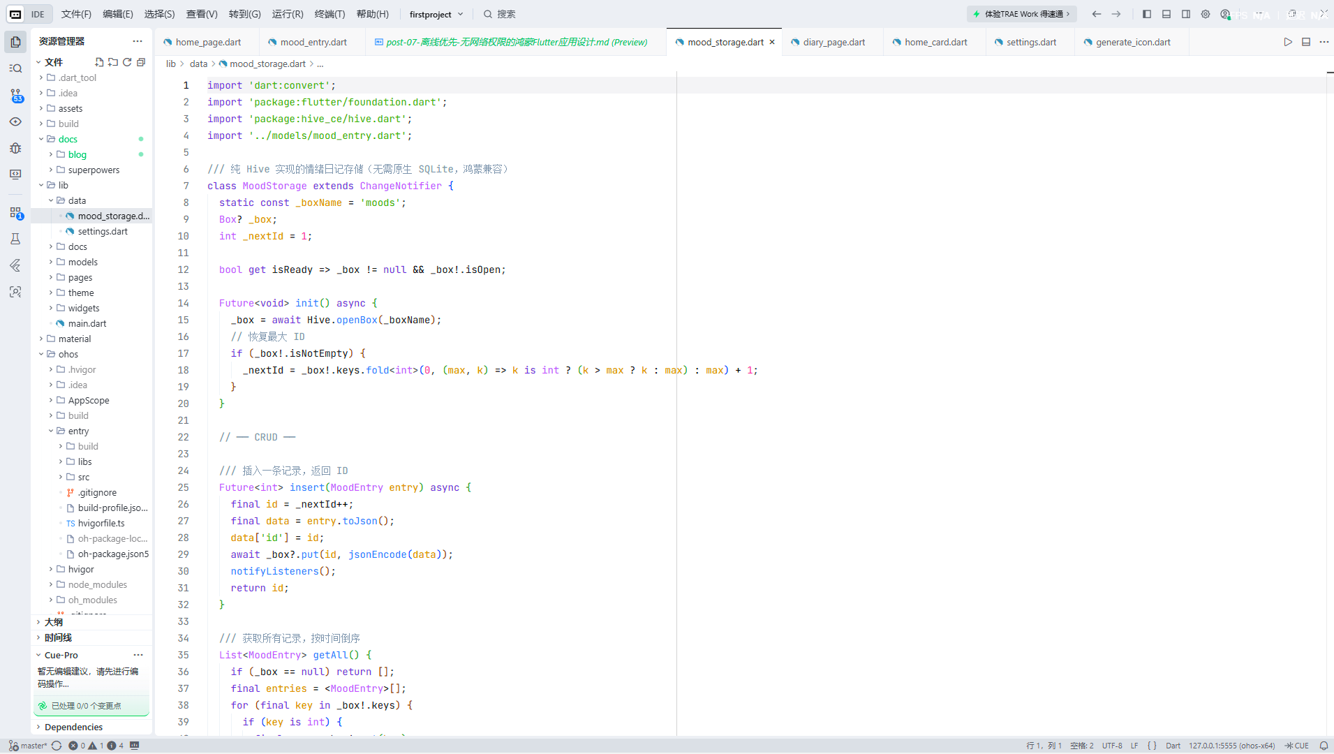This screenshot has height=754, width=1334.
Task: Toggle the bottom panel layout in title bar
Action: tap(1166, 14)
